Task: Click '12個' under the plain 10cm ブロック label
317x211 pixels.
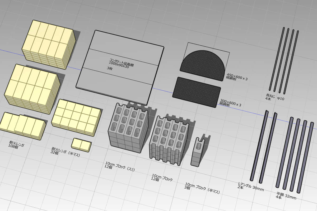Action: pos(155,179)
